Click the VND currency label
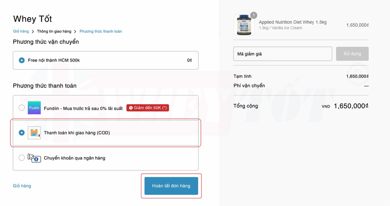Screen dimensions: 390x206 pyautogui.click(x=326, y=107)
